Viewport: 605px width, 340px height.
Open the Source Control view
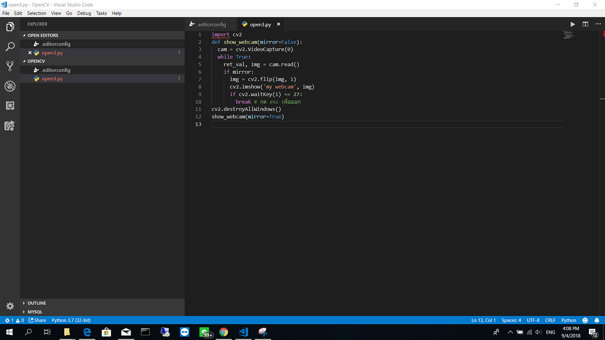click(x=10, y=66)
